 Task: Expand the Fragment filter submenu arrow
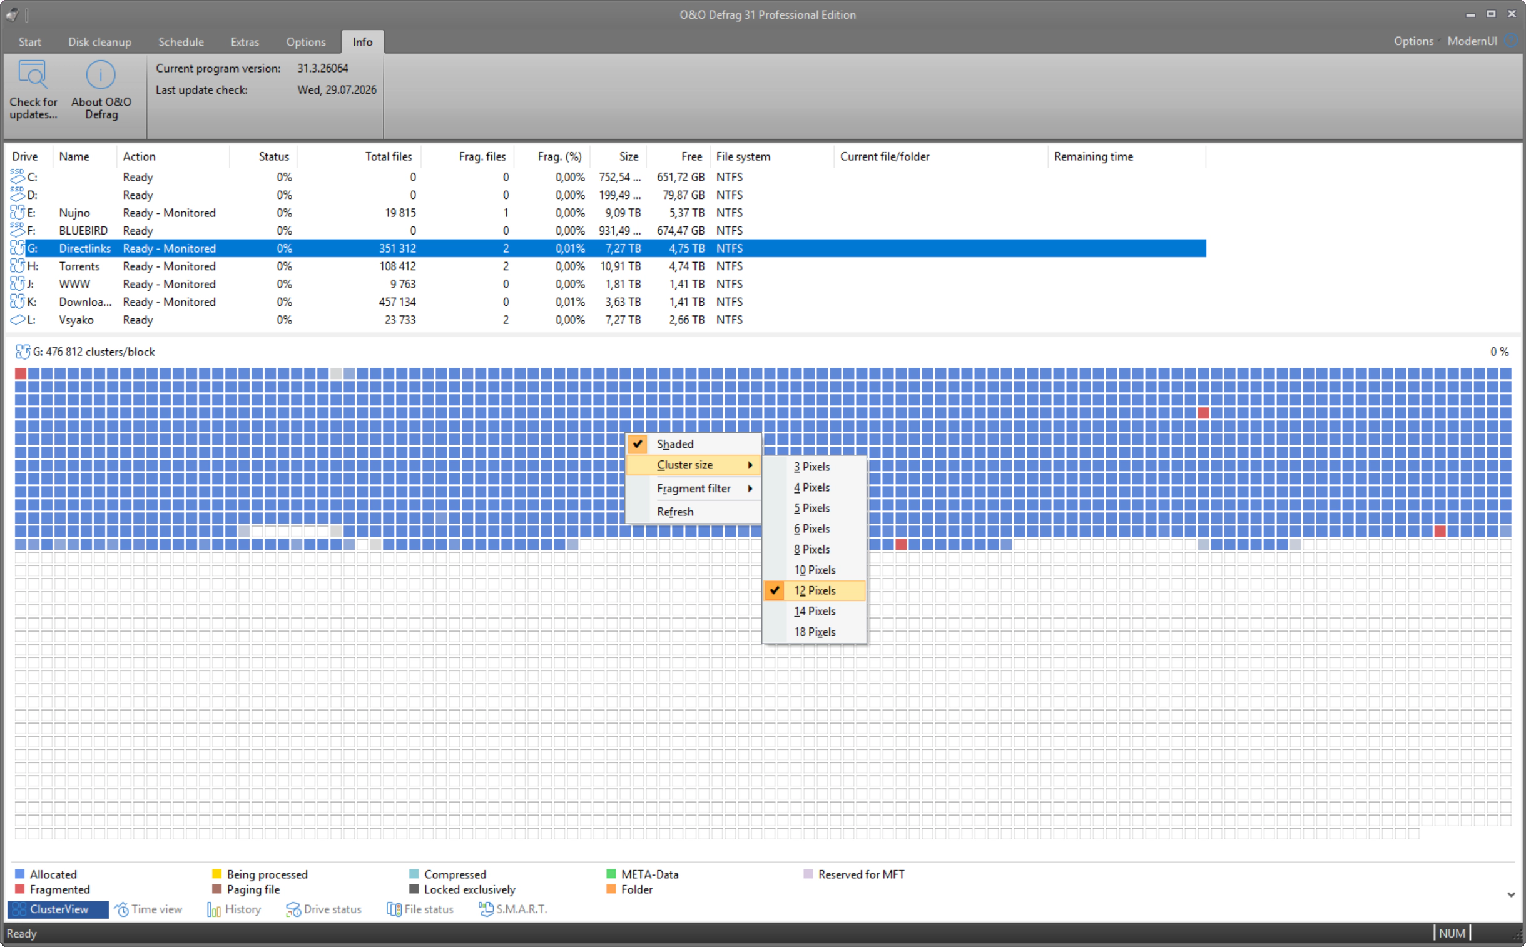(750, 489)
